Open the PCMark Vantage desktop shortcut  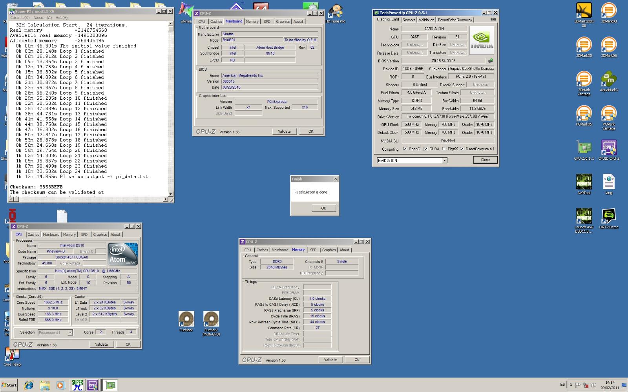(x=608, y=118)
